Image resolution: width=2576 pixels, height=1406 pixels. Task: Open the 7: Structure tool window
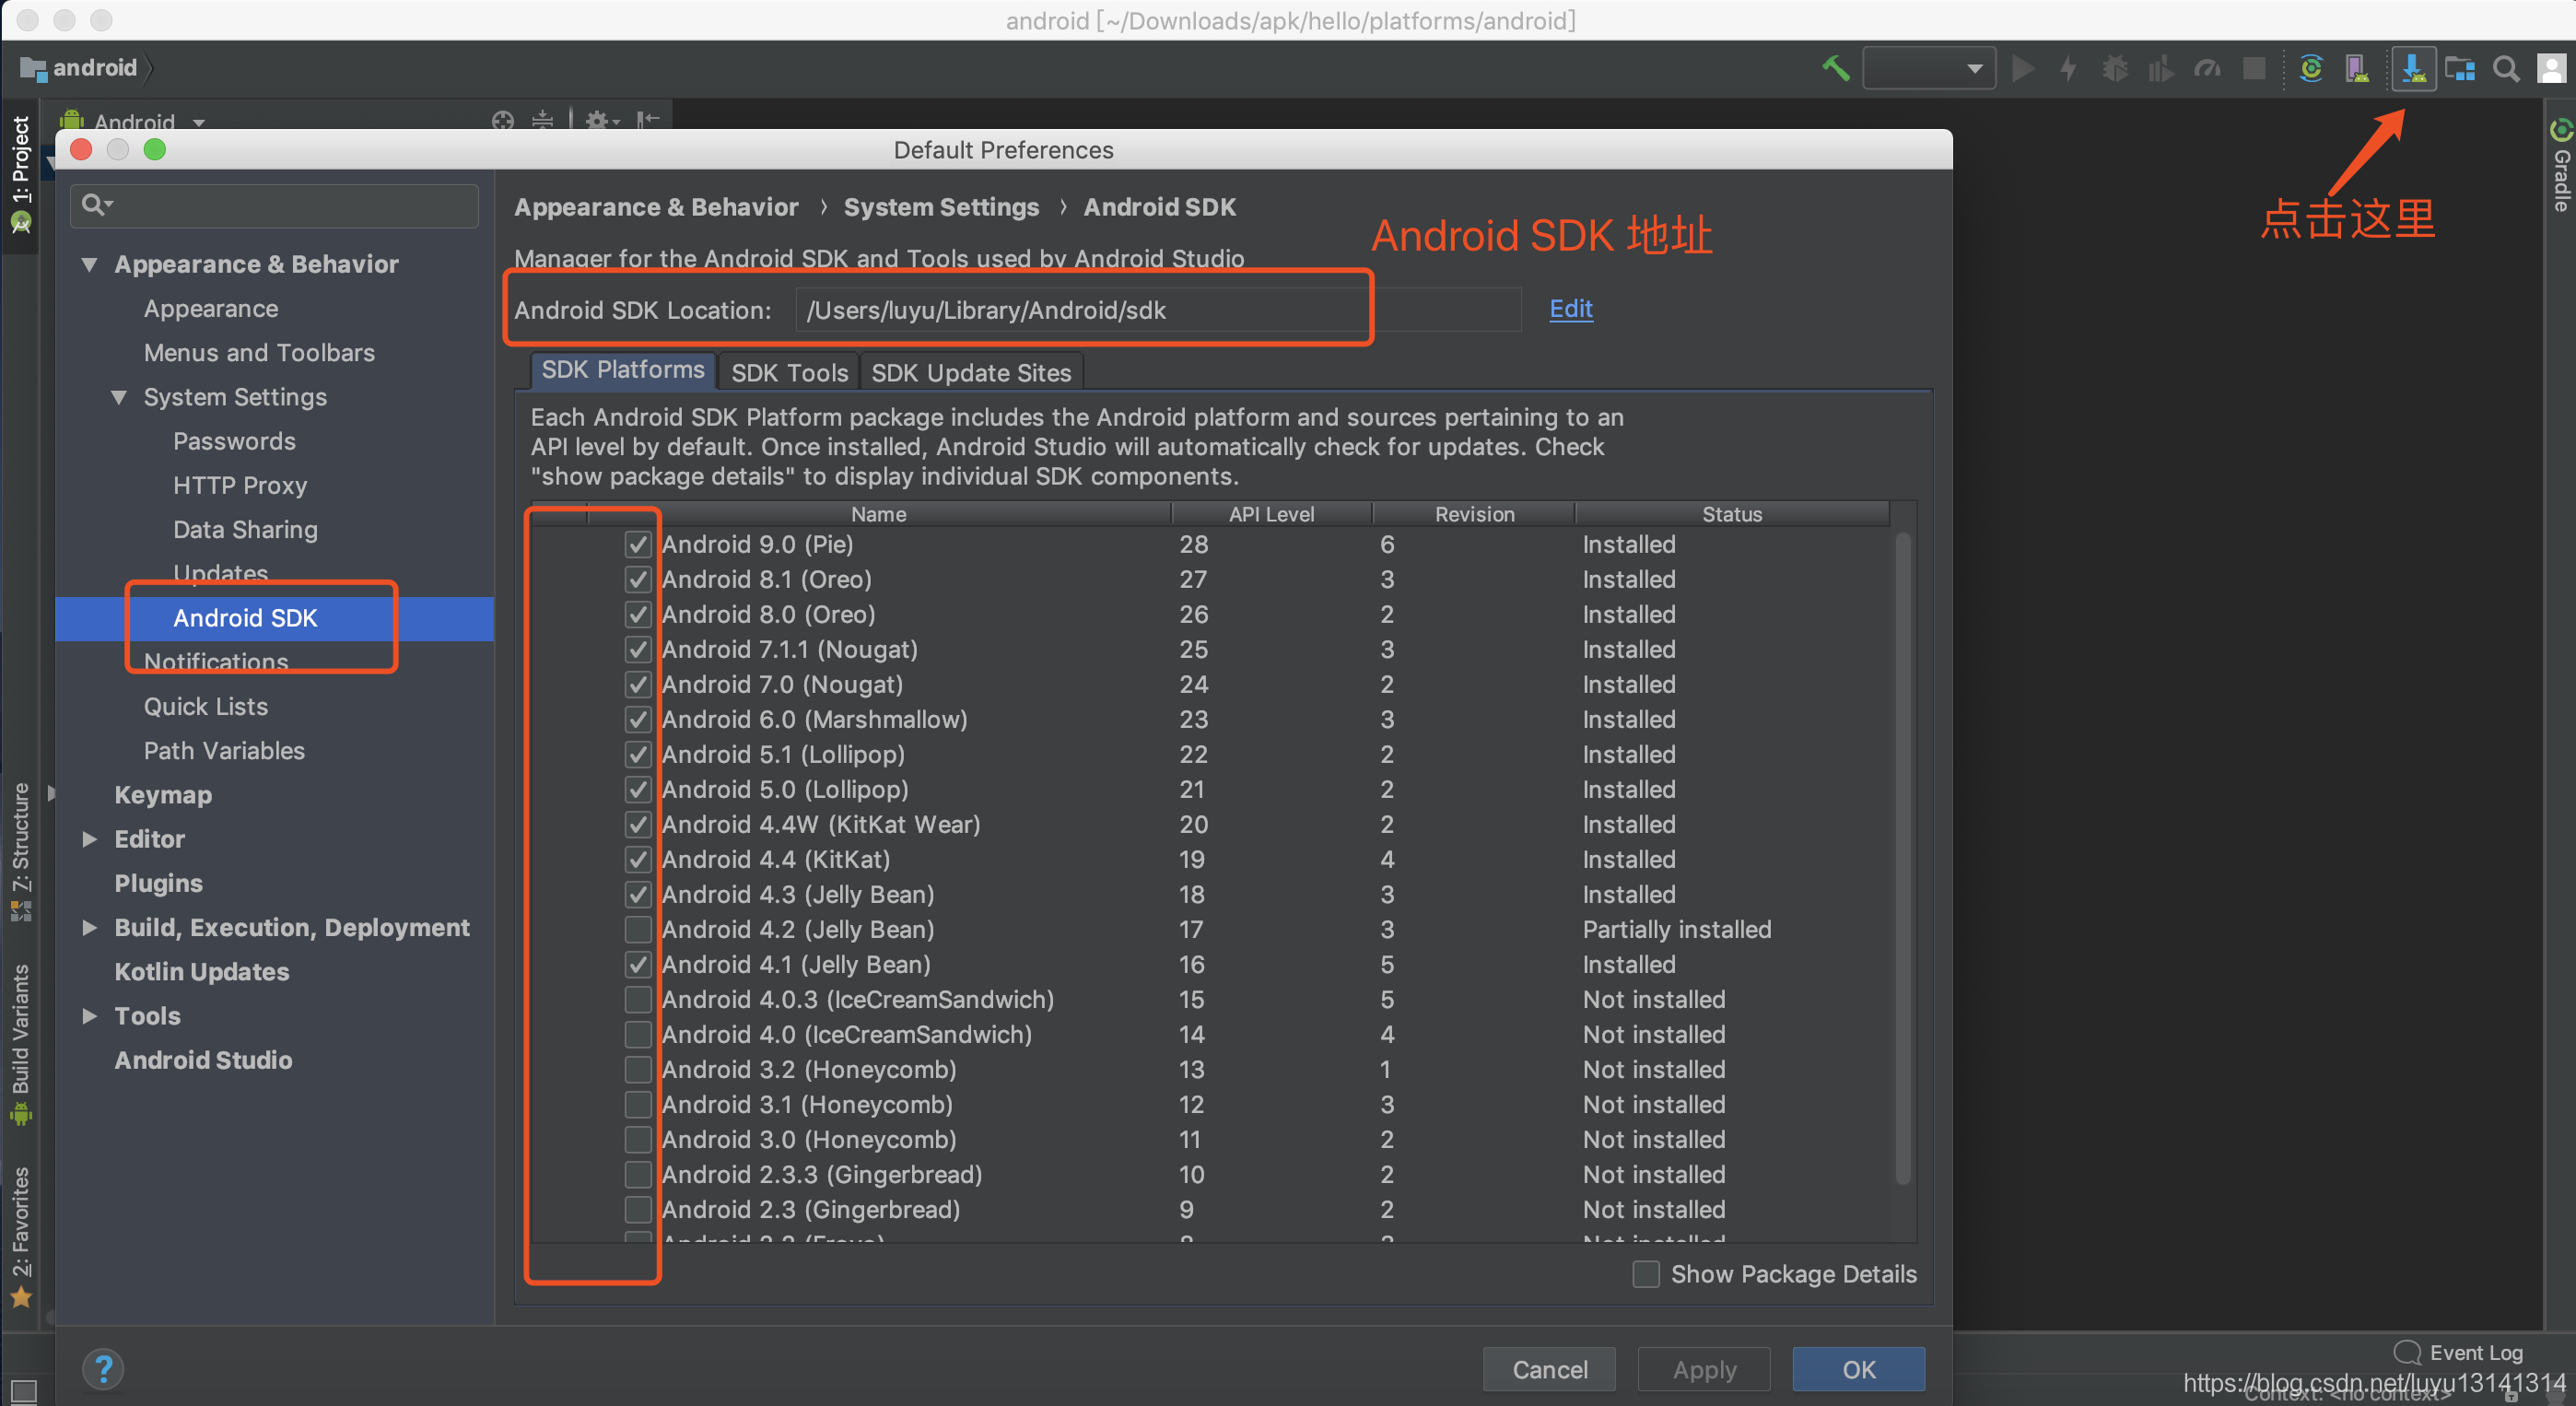point(21,851)
